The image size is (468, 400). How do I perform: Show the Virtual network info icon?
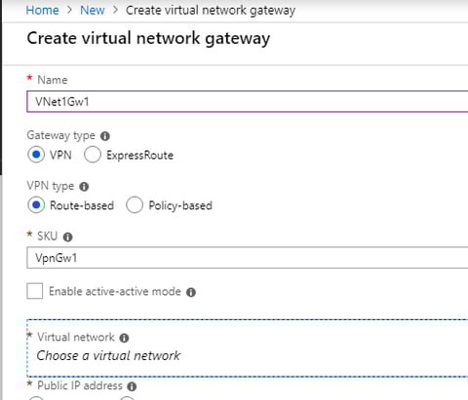click(124, 338)
